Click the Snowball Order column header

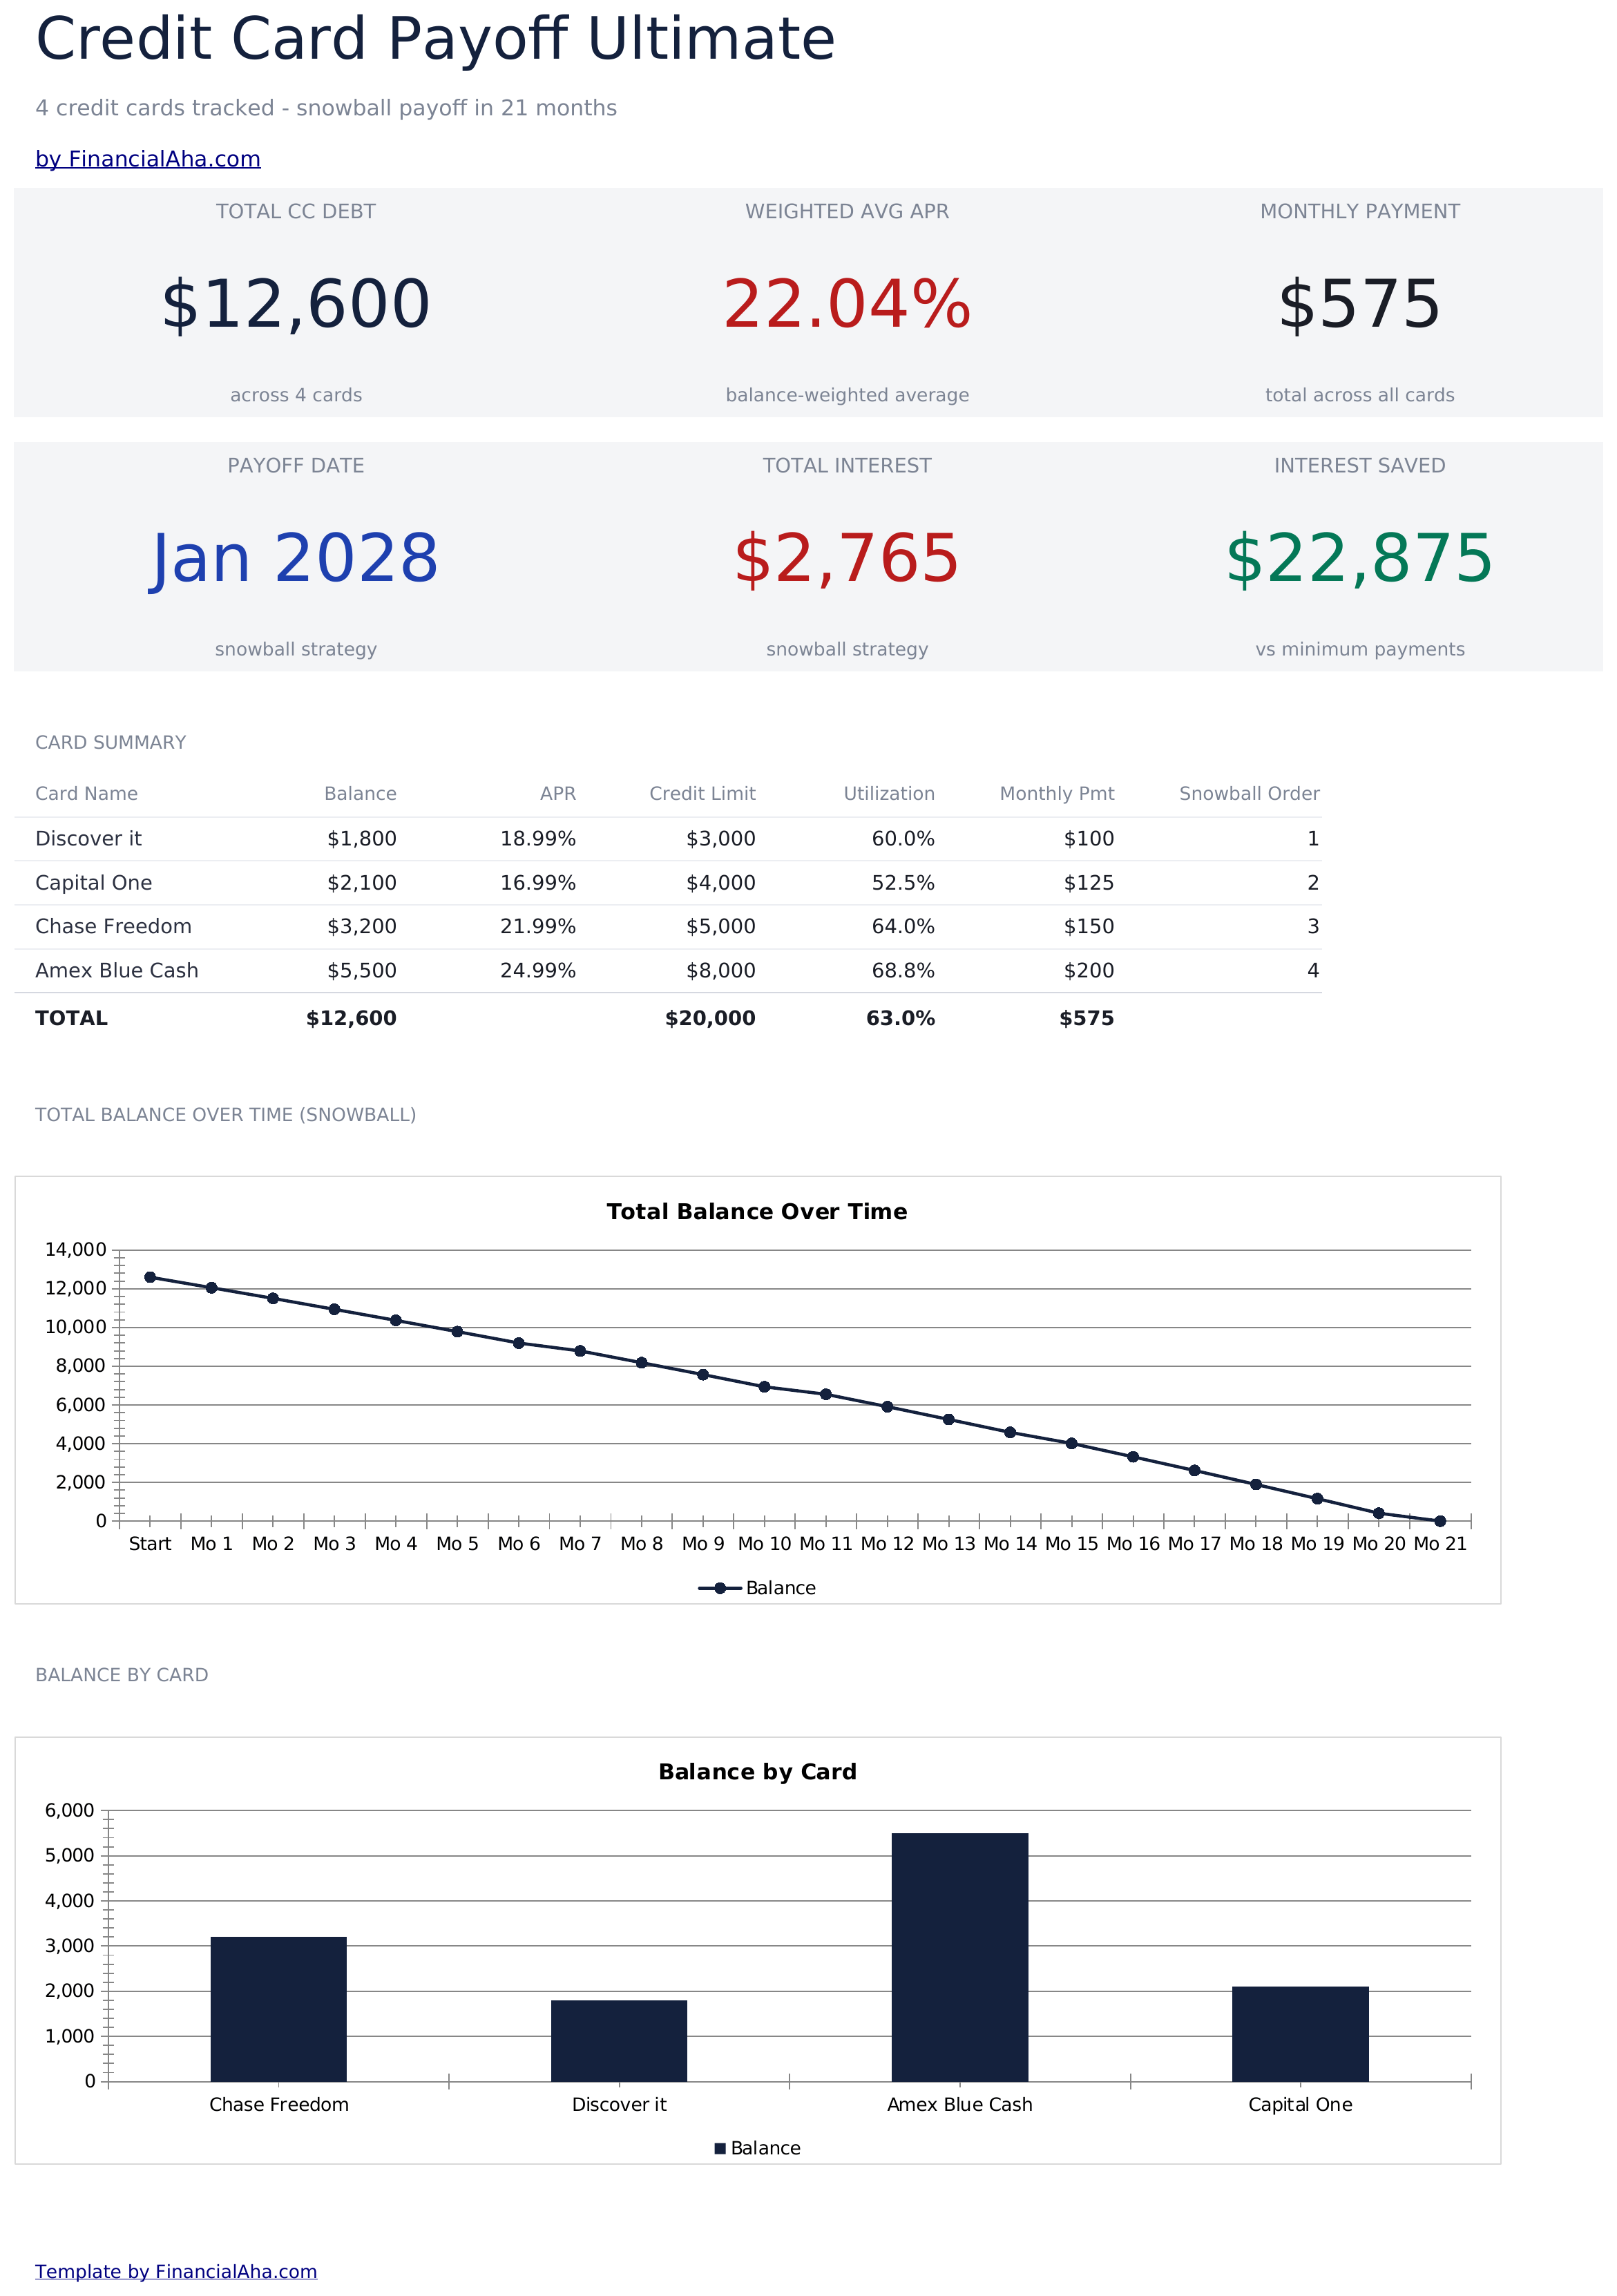click(x=1249, y=794)
